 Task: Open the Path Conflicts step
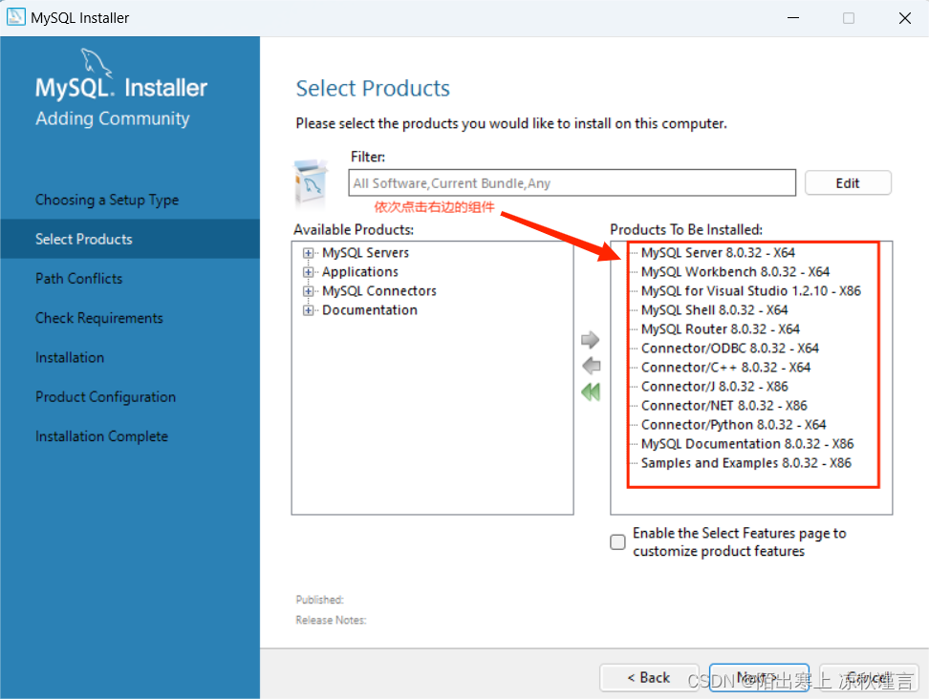tap(78, 279)
